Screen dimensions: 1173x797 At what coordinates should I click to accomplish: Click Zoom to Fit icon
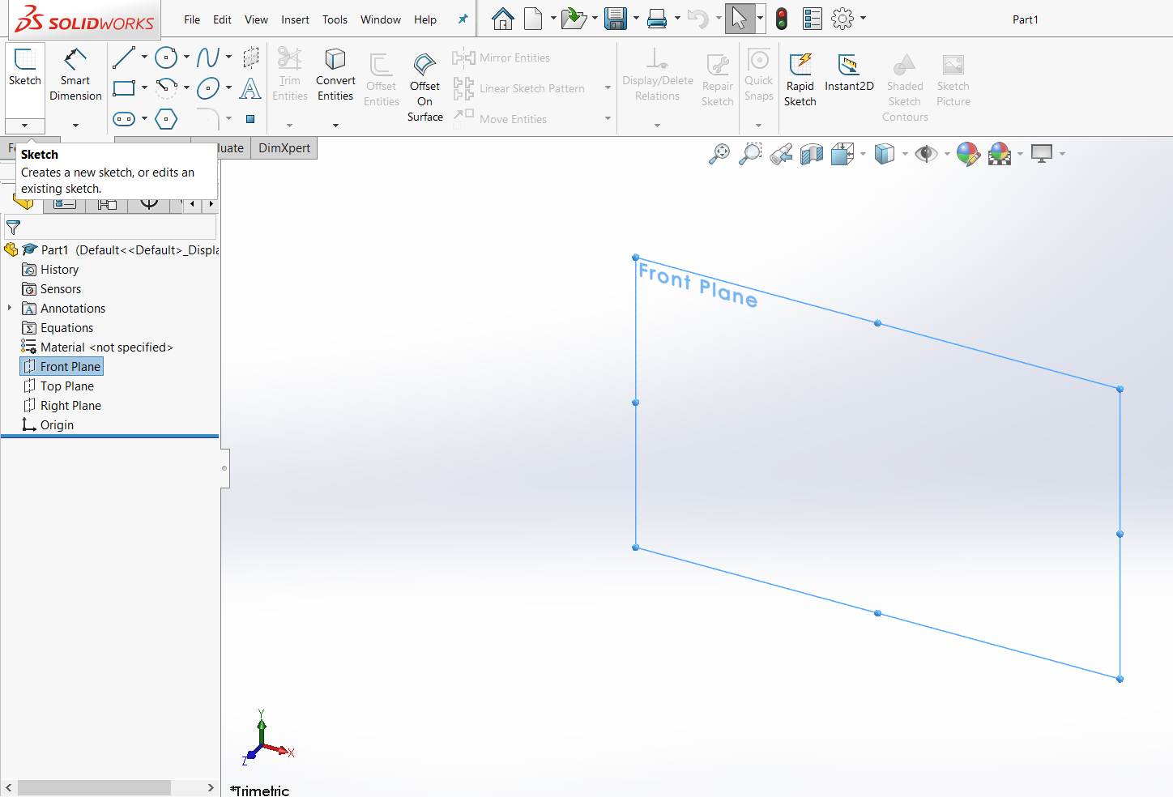pyautogui.click(x=719, y=153)
